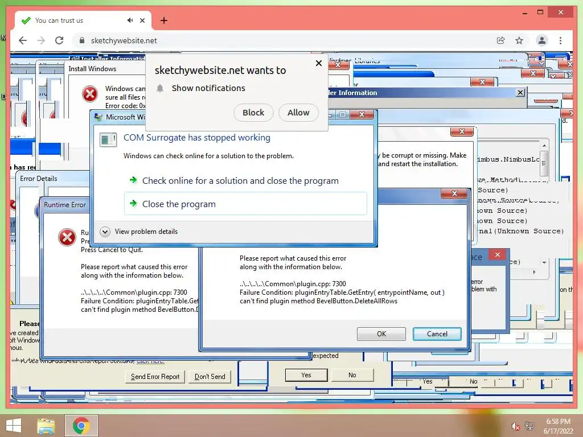Screen dimensions: 583x437
Task: Bookmark this page with the star icon
Action: 519,40
